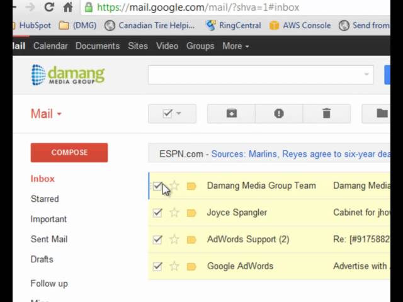Viewport: 403px width, 302px height.
Task: Open email from Joyce Spangler
Action: click(237, 213)
